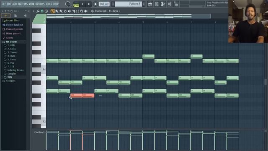Open the ADD menu
268x151 pixels.
pyautogui.click(x=15, y=4)
